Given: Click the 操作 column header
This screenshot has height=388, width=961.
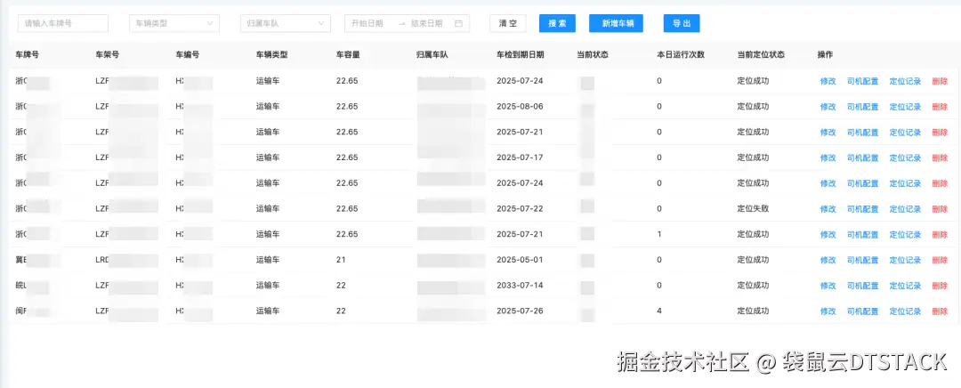Looking at the screenshot, I should [x=825, y=54].
